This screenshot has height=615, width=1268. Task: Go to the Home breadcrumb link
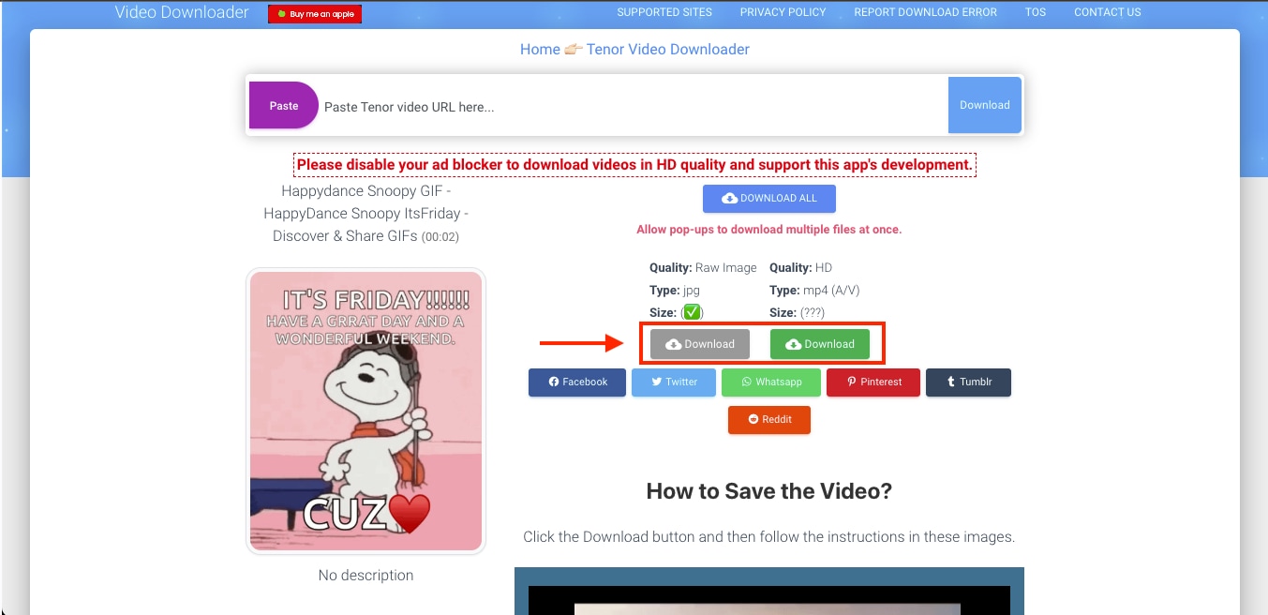click(540, 49)
